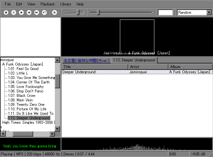Screen dimensions: 213x157
Task: Open the View menu
Action: click(31, 4)
